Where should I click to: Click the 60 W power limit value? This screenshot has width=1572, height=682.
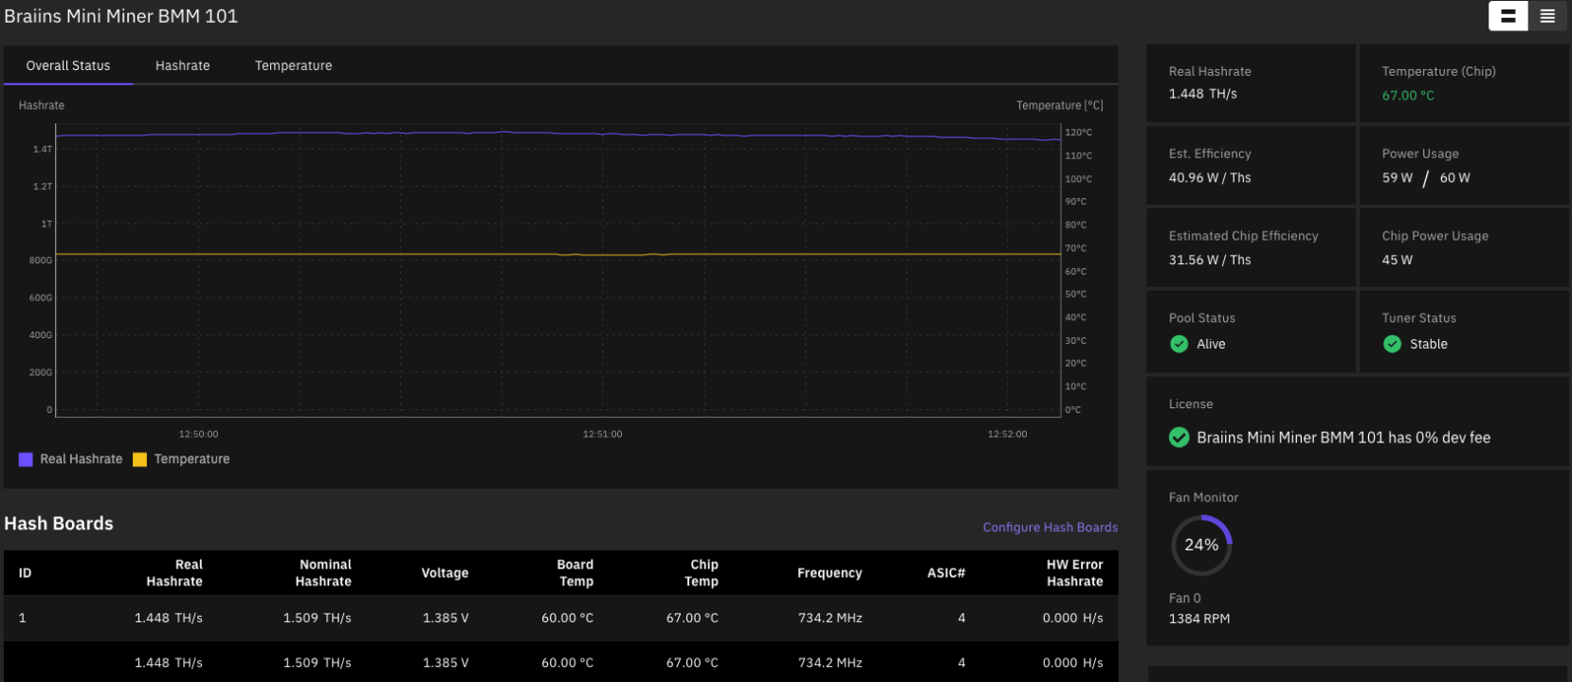coord(1454,178)
